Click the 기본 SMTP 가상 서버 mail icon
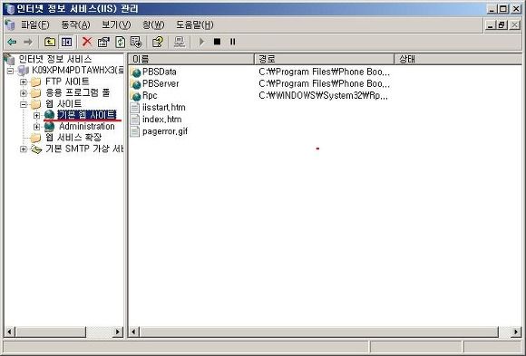Image resolution: width=526 pixels, height=356 pixels. click(x=36, y=149)
